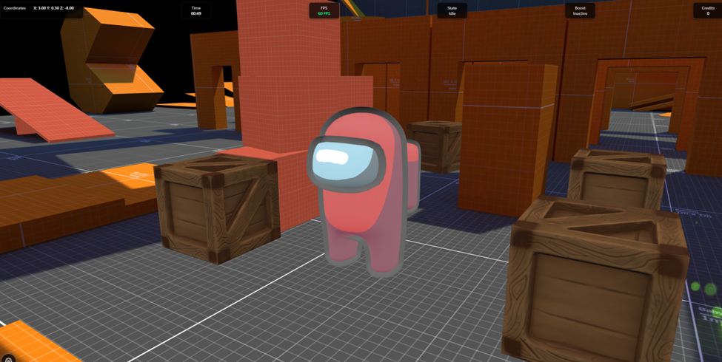Click the Time 00:49 indicator
This screenshot has width=722, height=362.
(x=196, y=10)
